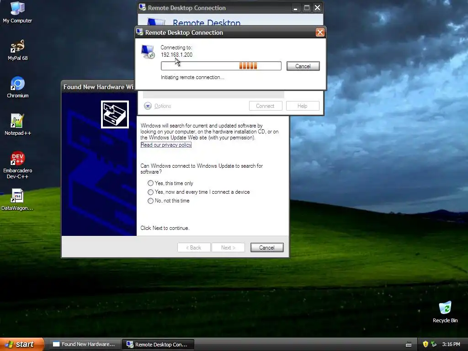Image resolution: width=468 pixels, height=351 pixels.
Task: Click the computer icon in connecting dialog
Action: point(148,52)
